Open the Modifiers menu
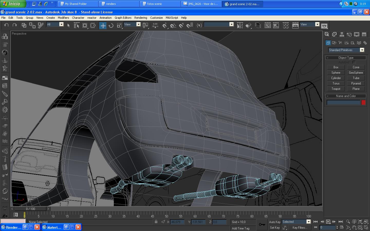The height and width of the screenshot is (231, 370). [63, 18]
